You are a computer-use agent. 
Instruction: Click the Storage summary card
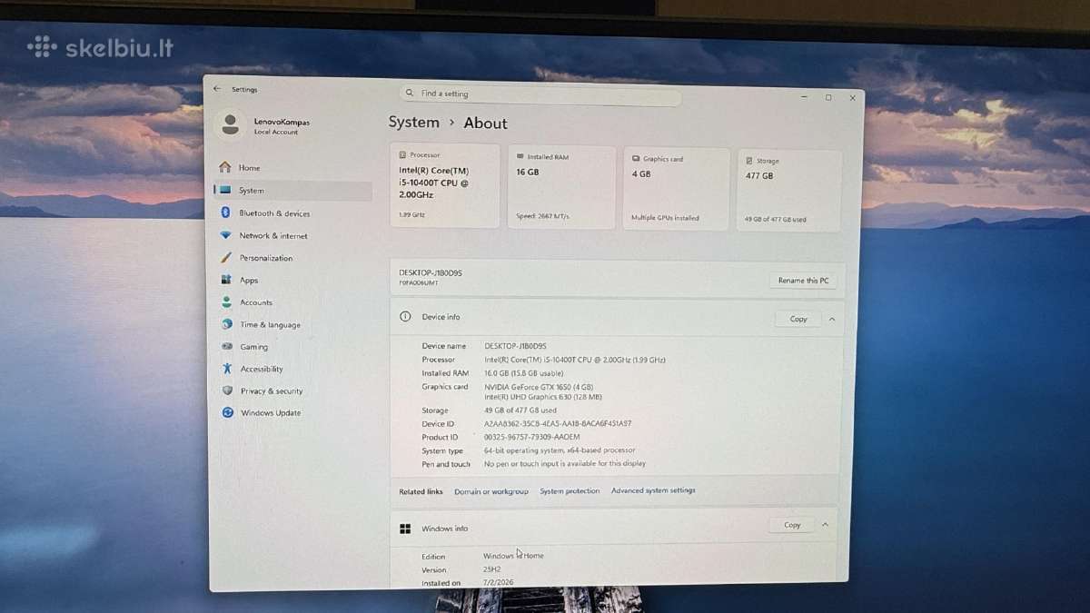tap(789, 191)
